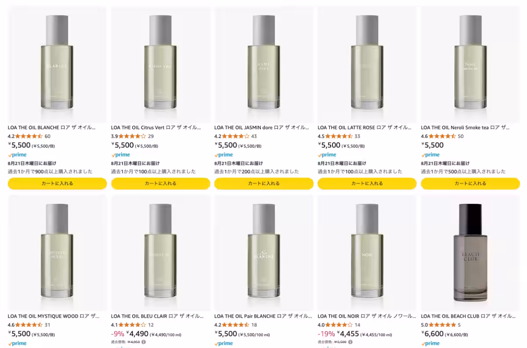This screenshot has height=348, width=527.
Task: Click the star rating of MYSTIQUE WOOD
Action: tap(29, 325)
